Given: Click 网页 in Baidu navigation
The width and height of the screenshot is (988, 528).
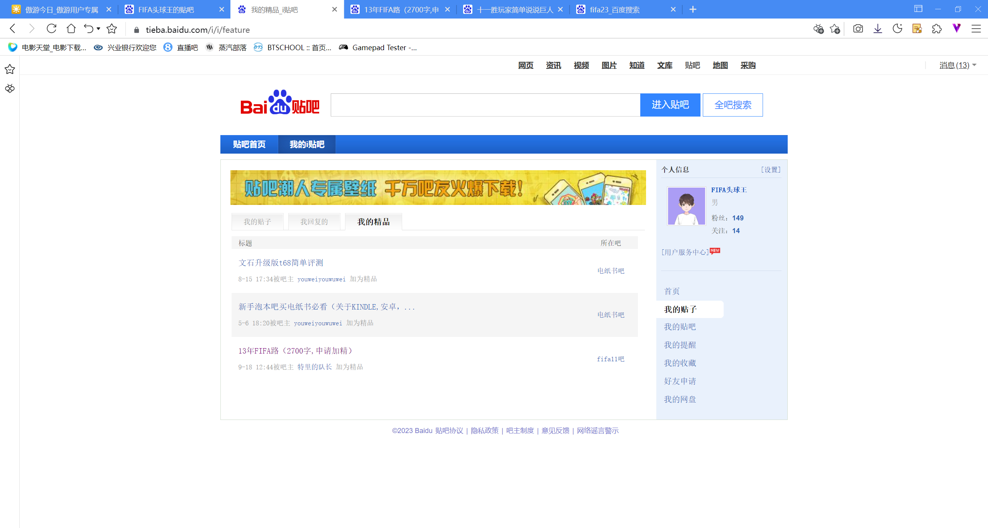Looking at the screenshot, I should pos(526,65).
